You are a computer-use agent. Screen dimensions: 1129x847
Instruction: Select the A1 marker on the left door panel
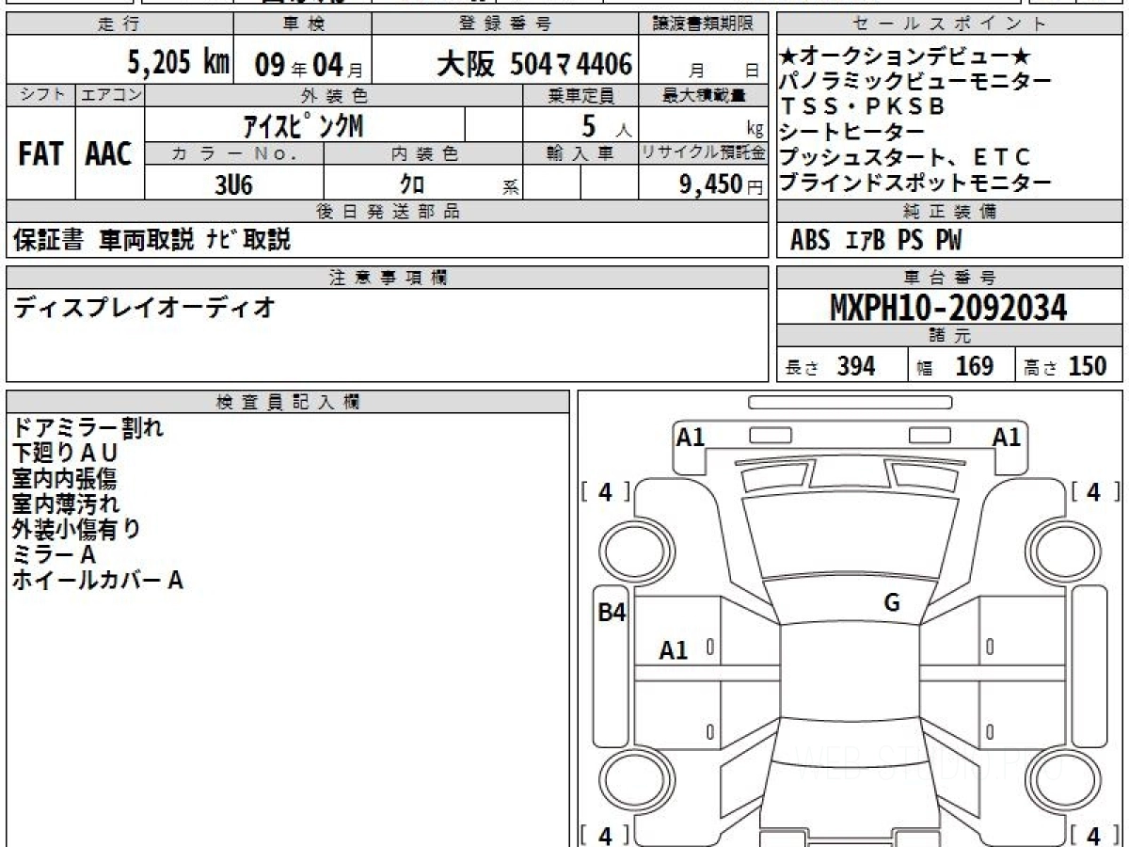click(674, 649)
